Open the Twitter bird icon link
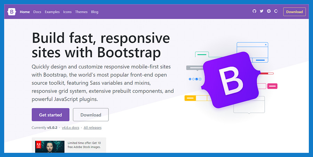Screen dimensions: 313x157 tap(262, 11)
